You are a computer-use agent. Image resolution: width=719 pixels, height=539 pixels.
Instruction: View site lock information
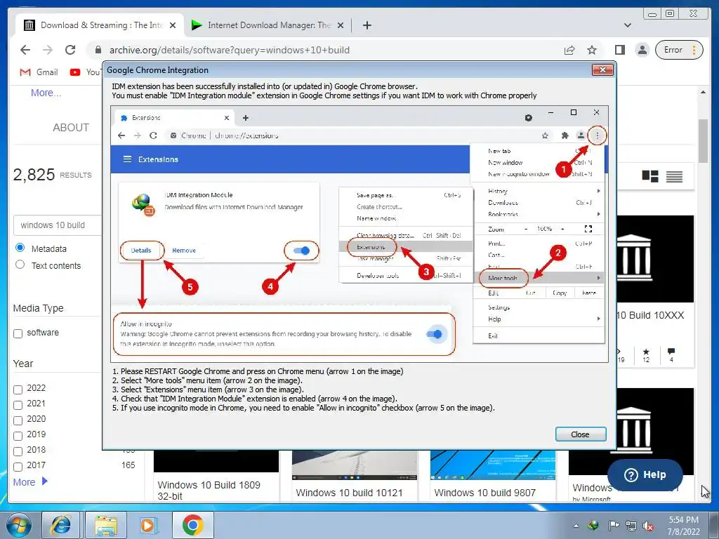(x=98, y=50)
